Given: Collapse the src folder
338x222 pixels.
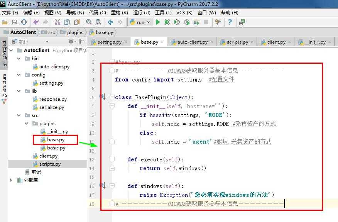Looking at the screenshot, I should 19,115.
